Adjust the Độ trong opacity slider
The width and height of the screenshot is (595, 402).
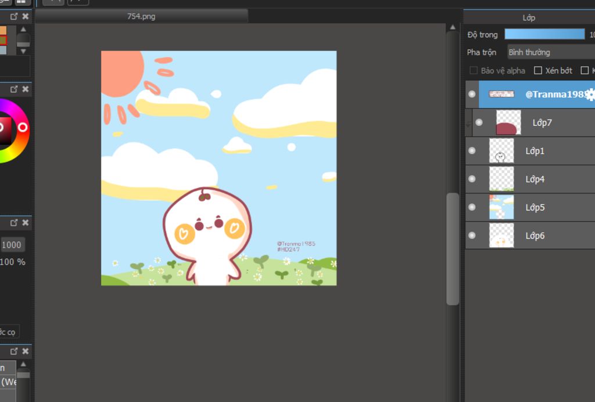544,34
